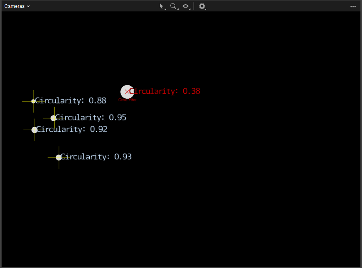This screenshot has width=362, height=268.
Task: Expand the small arrow beside pointer tool
Action: [x=165, y=9]
